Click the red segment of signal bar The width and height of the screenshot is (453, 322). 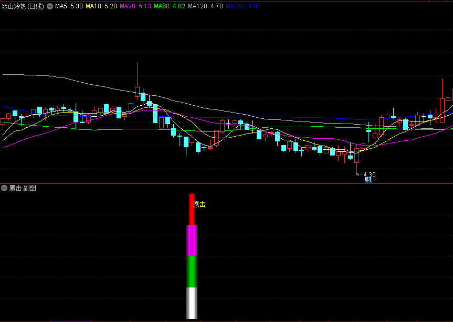[192, 209]
